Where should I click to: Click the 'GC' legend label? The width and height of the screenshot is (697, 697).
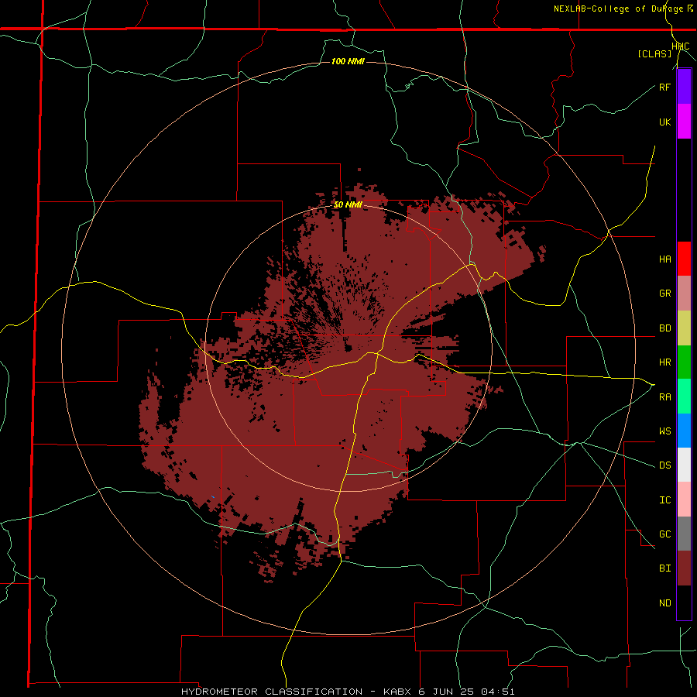pyautogui.click(x=664, y=534)
